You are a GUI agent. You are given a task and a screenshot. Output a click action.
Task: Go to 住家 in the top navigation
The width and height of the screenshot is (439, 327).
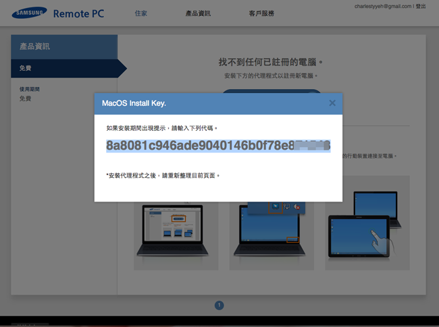(x=141, y=13)
